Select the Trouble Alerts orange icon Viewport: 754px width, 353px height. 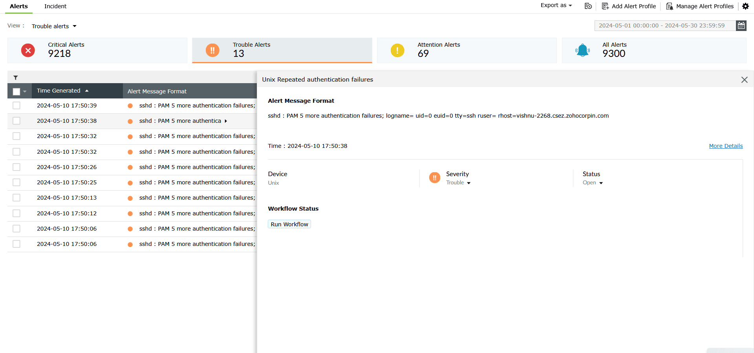(x=212, y=50)
